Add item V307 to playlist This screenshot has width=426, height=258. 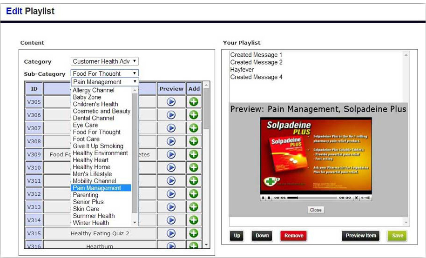pos(193,128)
